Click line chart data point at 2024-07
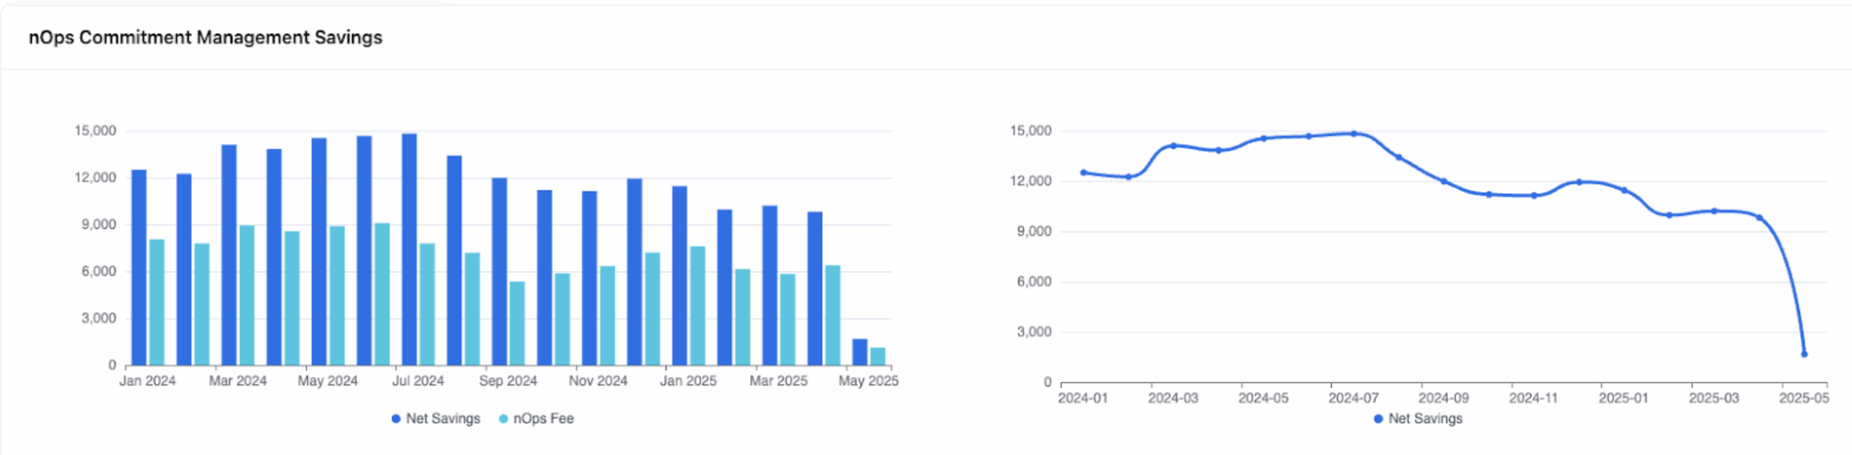Screen dimensions: 1852x455 pos(1354,134)
